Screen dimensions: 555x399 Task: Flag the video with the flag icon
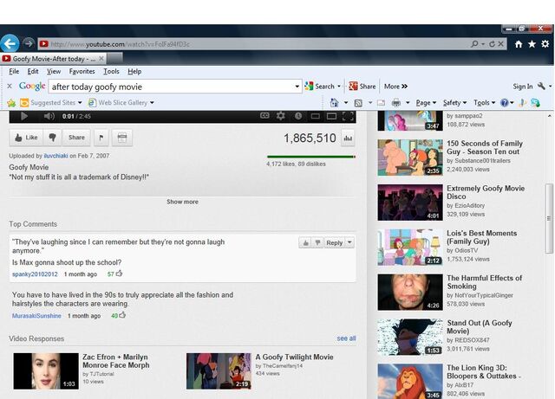(101, 138)
